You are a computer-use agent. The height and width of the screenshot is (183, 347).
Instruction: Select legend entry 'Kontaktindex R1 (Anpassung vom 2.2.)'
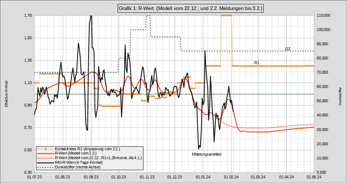pyautogui.click(x=87, y=149)
